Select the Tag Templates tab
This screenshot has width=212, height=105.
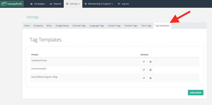point(162,25)
